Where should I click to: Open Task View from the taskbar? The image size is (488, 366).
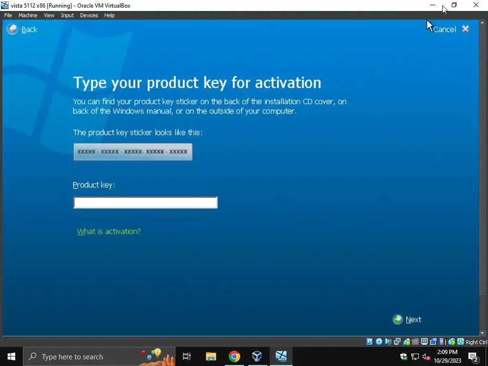coord(187,356)
